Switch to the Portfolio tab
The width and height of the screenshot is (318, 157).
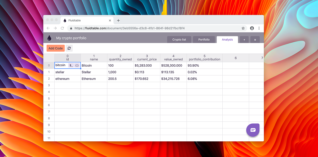[204, 39]
